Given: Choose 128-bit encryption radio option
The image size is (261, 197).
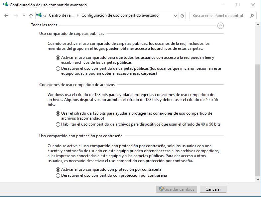Looking at the screenshot, I should [x=58, y=114].
